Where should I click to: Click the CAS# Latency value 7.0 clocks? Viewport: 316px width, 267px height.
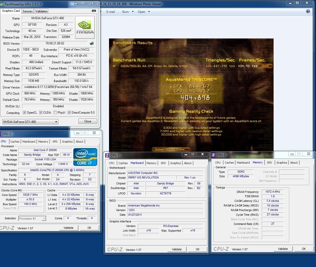273,201
